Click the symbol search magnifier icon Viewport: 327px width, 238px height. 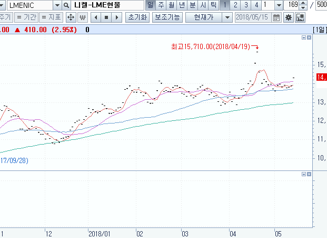pyautogui.click(x=66, y=5)
